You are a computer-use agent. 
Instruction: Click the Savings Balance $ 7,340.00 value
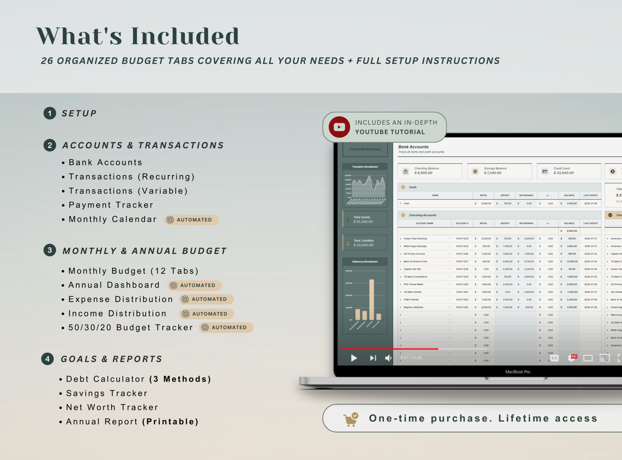point(493,173)
